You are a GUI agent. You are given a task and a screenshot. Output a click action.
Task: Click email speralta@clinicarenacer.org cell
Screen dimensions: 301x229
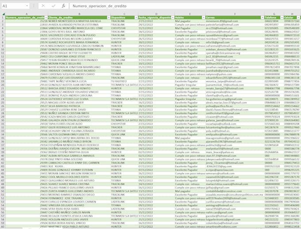[235, 53]
